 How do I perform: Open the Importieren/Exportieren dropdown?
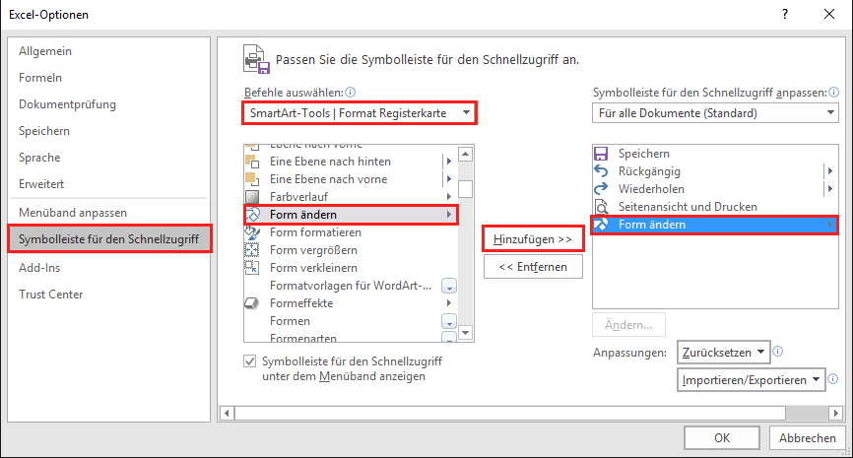tap(752, 379)
